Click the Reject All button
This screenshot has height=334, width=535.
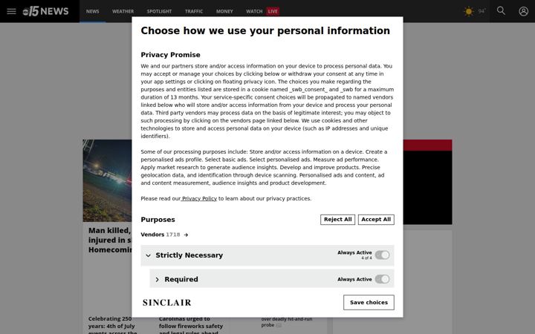pyautogui.click(x=337, y=220)
